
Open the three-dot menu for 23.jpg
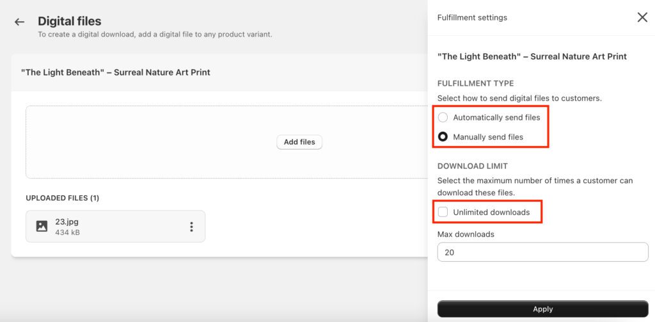point(191,227)
